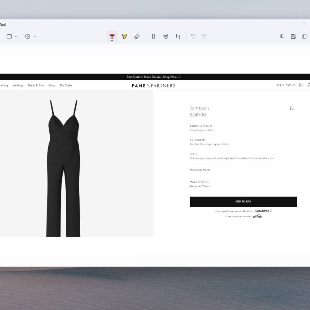This screenshot has height=310, width=310.
Task: Open the Weddings menu
Action: point(18,86)
